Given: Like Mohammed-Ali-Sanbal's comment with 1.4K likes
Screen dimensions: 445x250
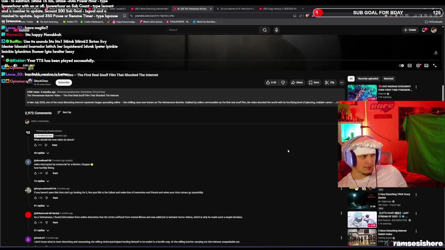Looking at the screenshot, I should point(35,223).
